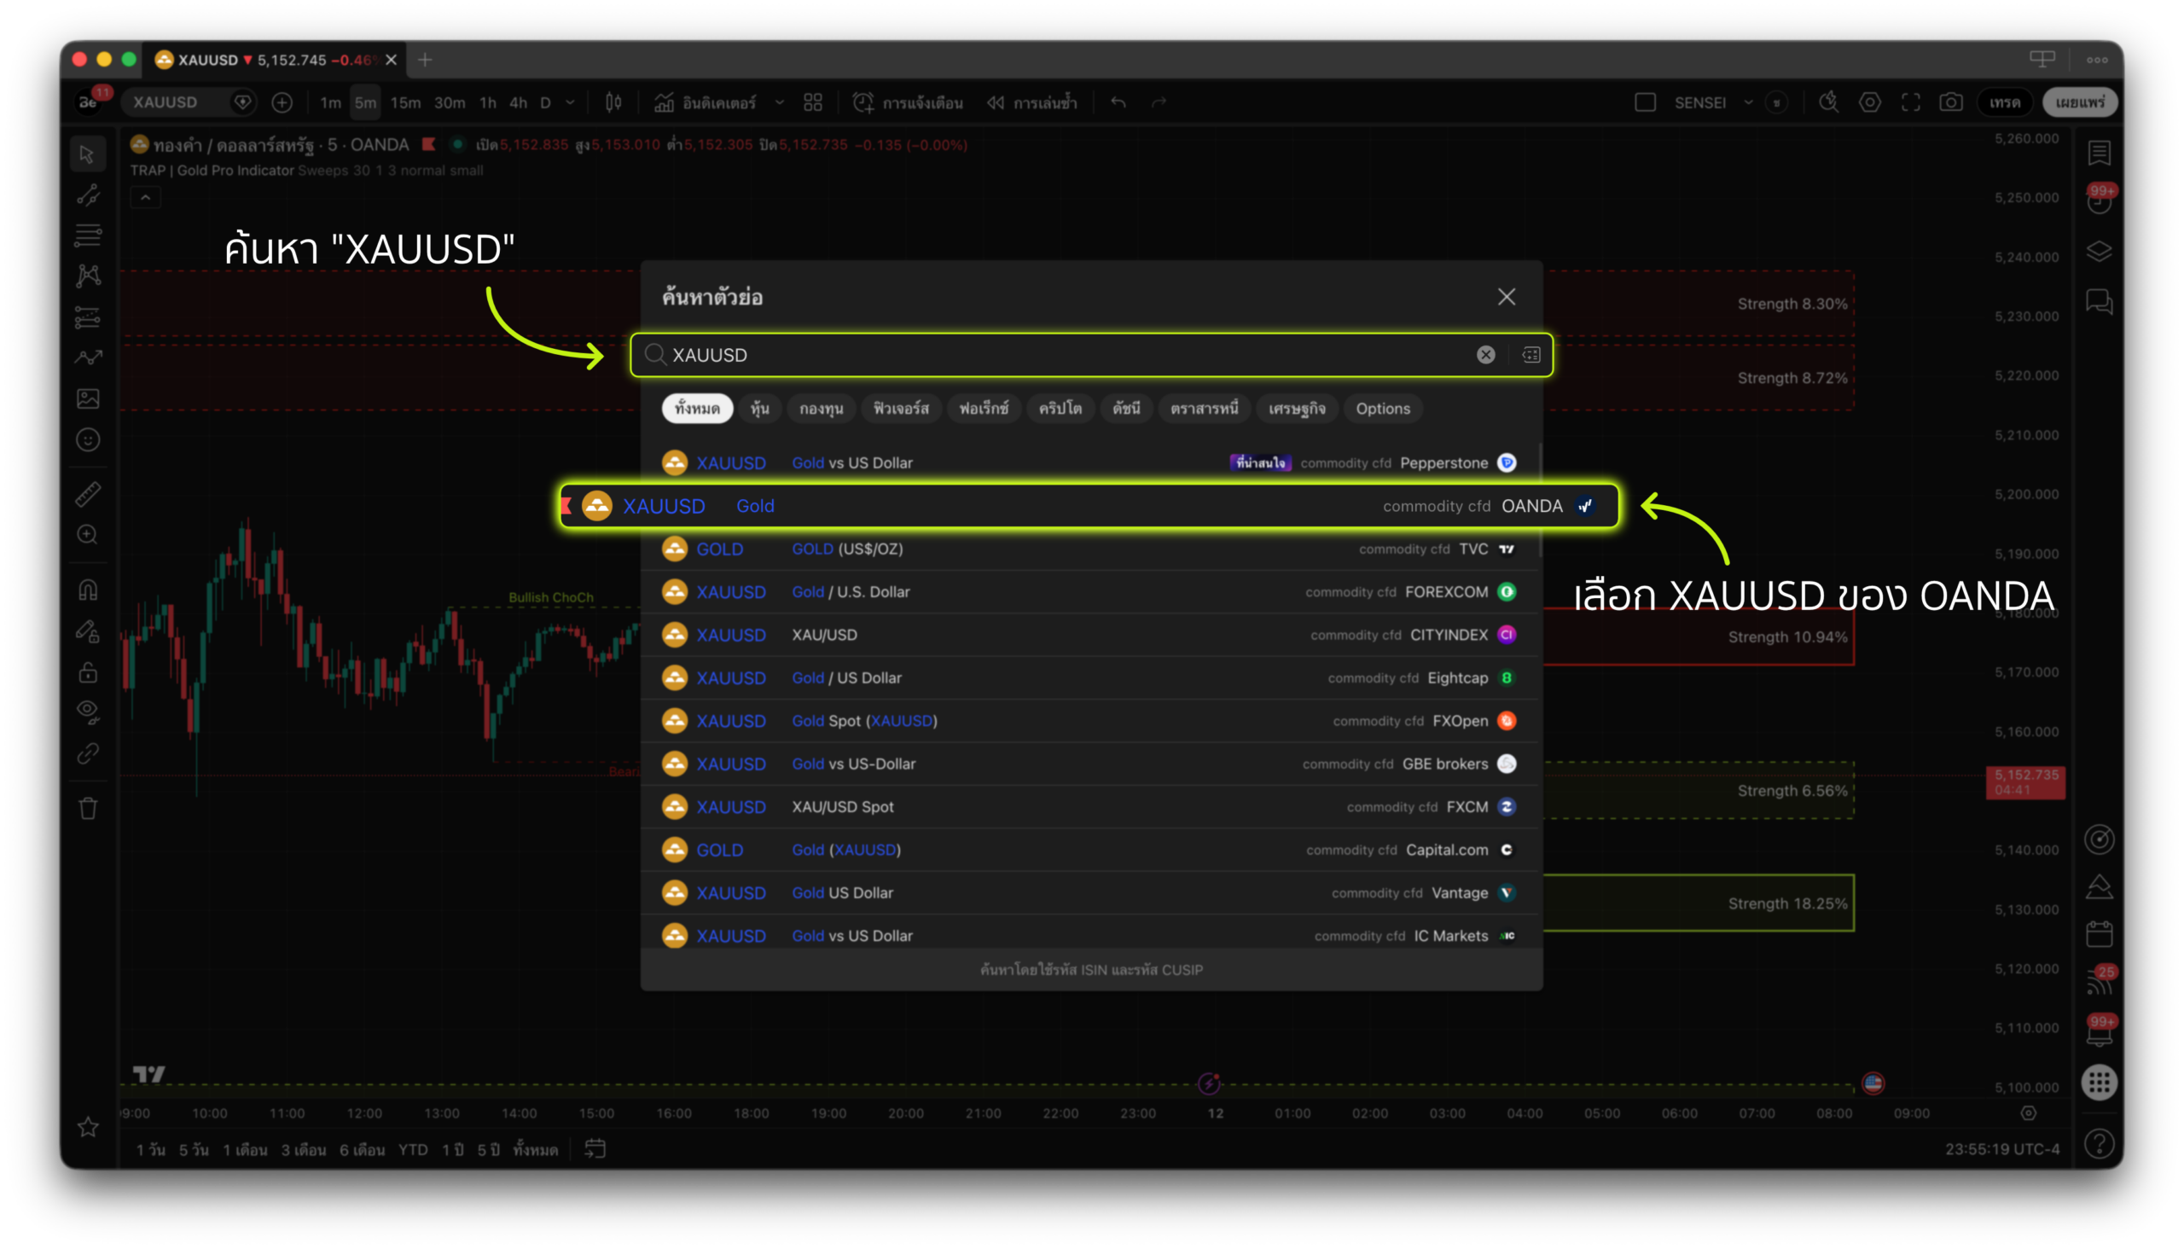2184x1249 pixels.
Task: Click the Options filter chip
Action: tap(1382, 409)
